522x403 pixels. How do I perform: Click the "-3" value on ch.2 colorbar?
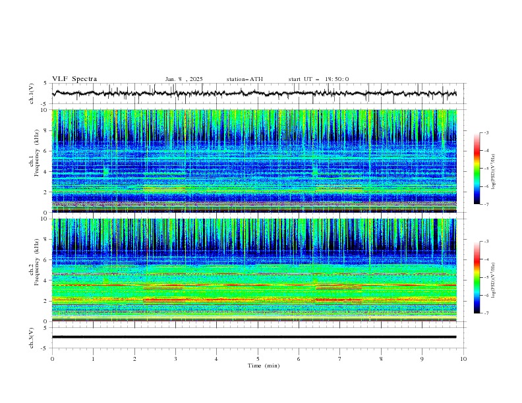[x=486, y=242]
